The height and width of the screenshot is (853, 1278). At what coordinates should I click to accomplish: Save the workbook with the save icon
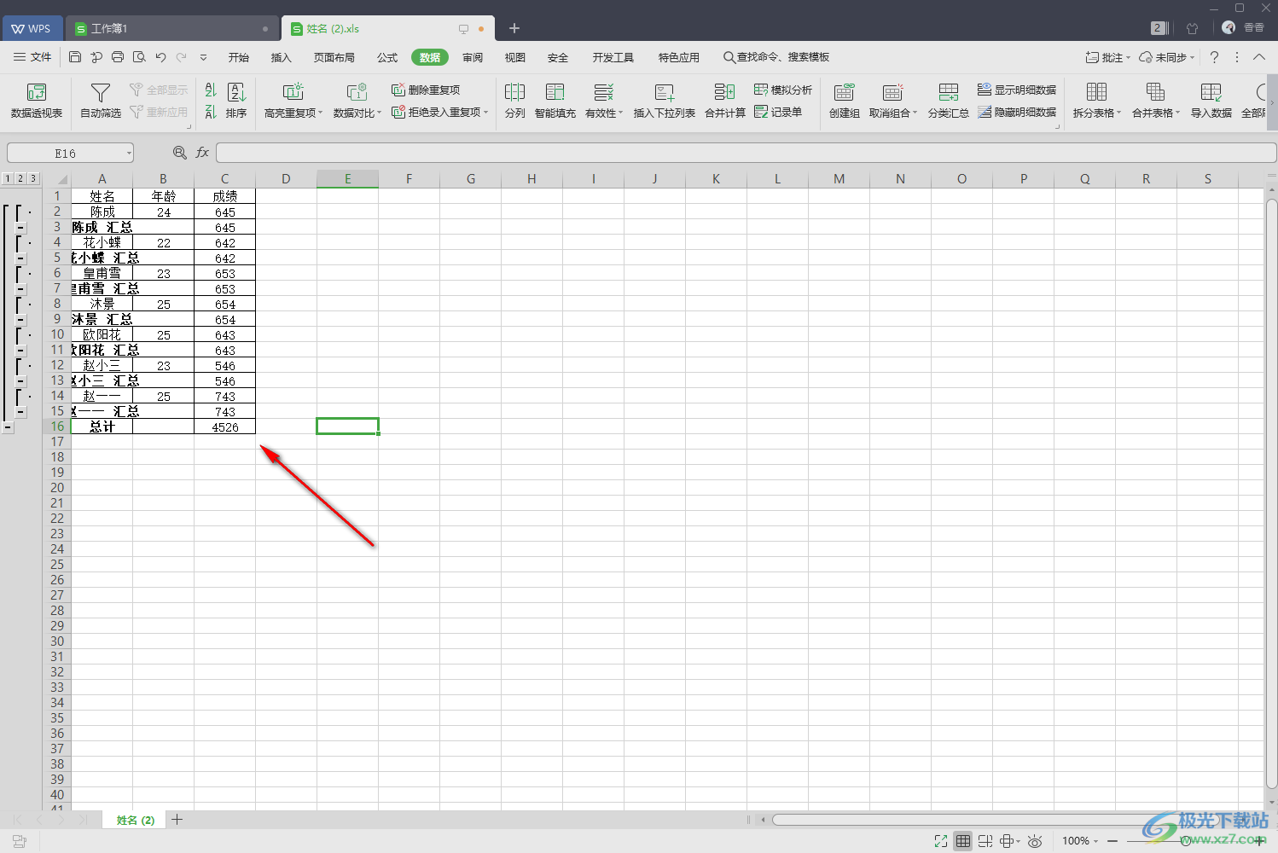tap(75, 57)
